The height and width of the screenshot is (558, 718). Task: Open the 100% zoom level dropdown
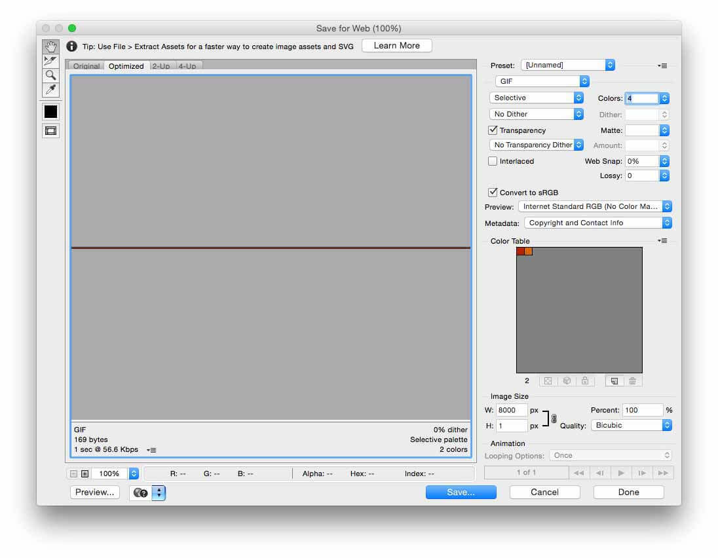click(x=134, y=474)
